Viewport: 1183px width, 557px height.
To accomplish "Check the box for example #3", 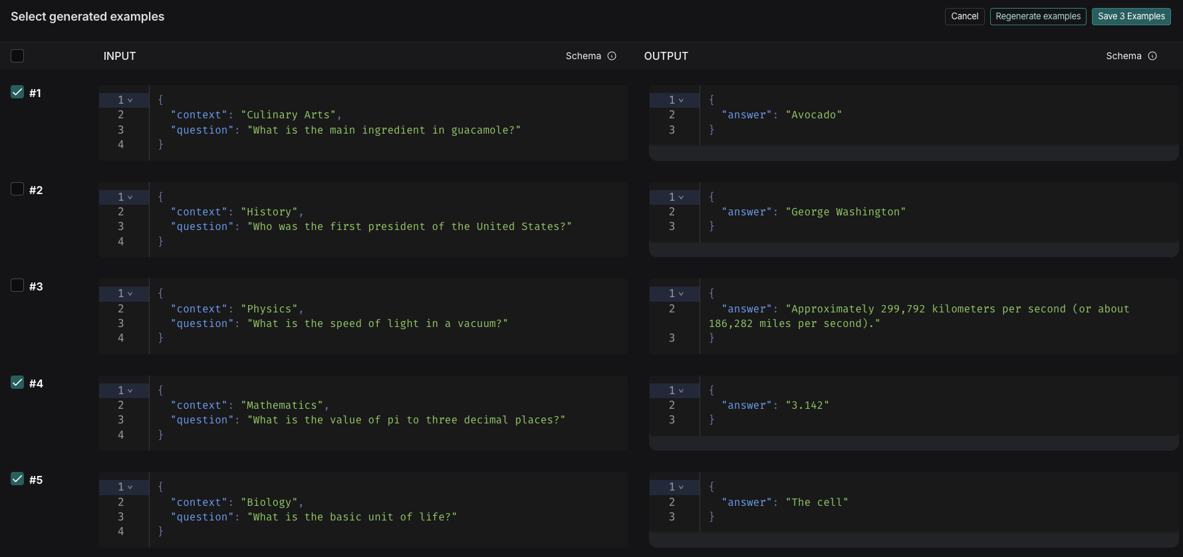I will pos(17,286).
